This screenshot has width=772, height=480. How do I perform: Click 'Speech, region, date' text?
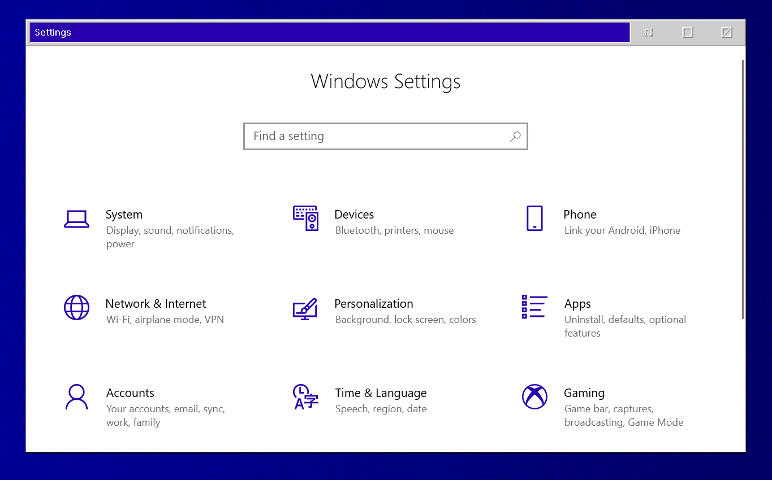click(381, 409)
